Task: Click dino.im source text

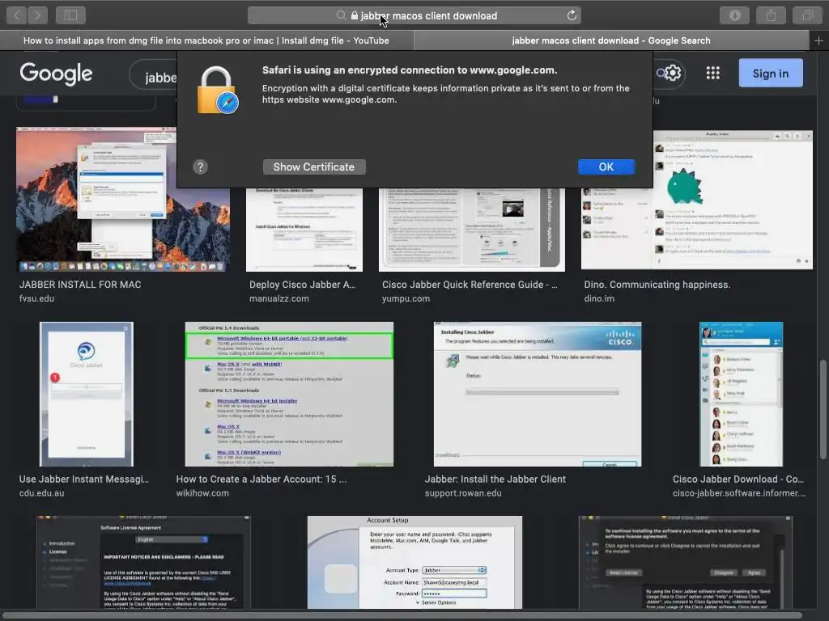Action: coord(599,299)
